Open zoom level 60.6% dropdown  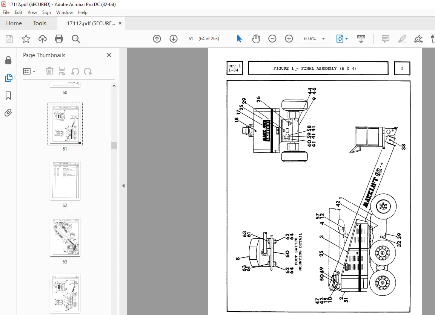point(323,39)
